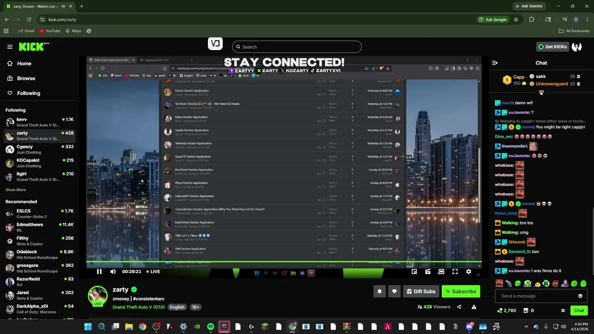Toggle mini player mode
594x334 pixels.
pyautogui.click(x=414, y=271)
